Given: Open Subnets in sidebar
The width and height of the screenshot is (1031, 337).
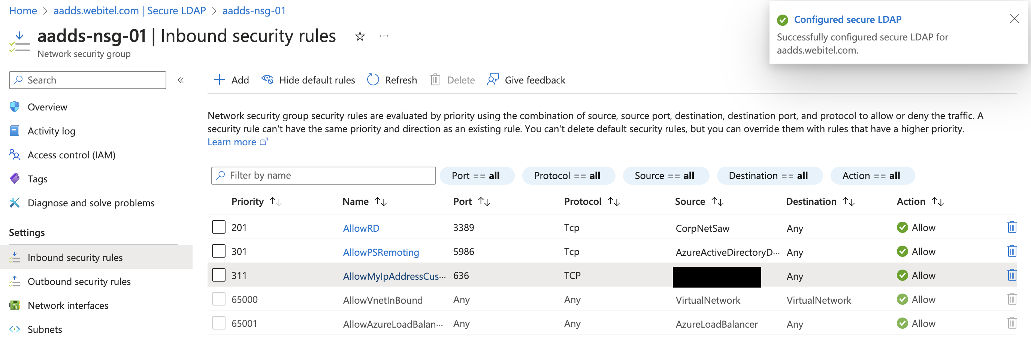Looking at the screenshot, I should 45,330.
